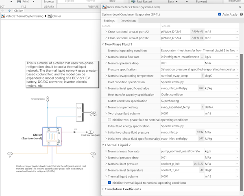Expand the Nominal superheating row
Viewport: 244px width, 196px height.
(106, 107)
